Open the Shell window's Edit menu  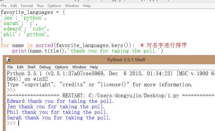click(20, 67)
